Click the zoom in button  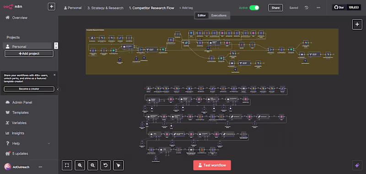pyautogui.click(x=80, y=165)
